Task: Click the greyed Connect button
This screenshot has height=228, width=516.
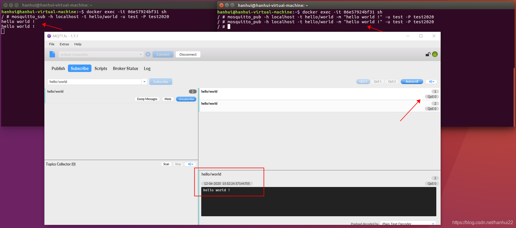Action: click(163, 54)
